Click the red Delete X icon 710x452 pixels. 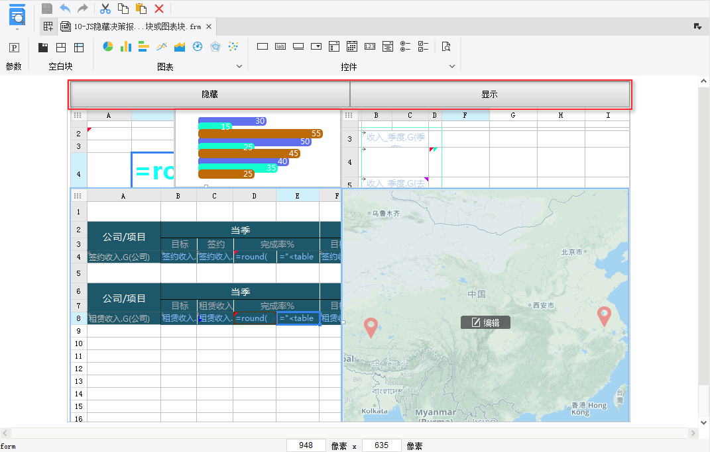point(159,9)
